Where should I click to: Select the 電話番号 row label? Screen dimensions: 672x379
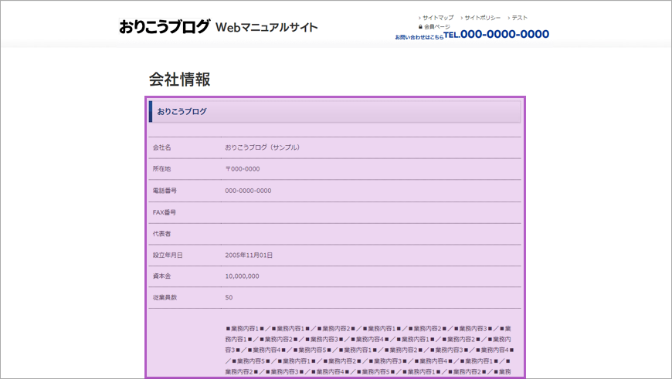point(165,191)
